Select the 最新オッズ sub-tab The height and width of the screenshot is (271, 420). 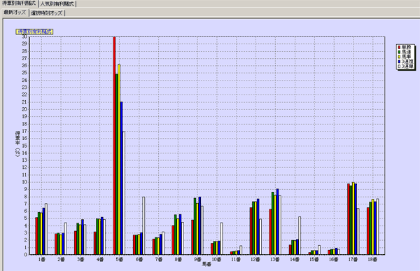pos(15,13)
